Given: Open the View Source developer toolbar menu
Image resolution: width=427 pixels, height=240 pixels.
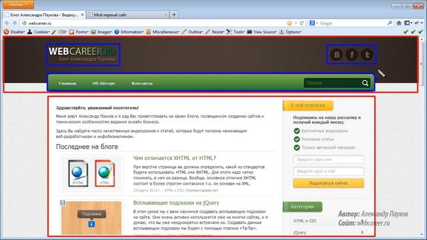Looking at the screenshot, I should point(262,32).
